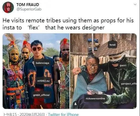Click the tagged people icon on right photo
The image size is (140, 116).
point(76,104)
